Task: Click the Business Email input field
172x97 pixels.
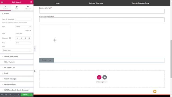Action: (102, 11)
